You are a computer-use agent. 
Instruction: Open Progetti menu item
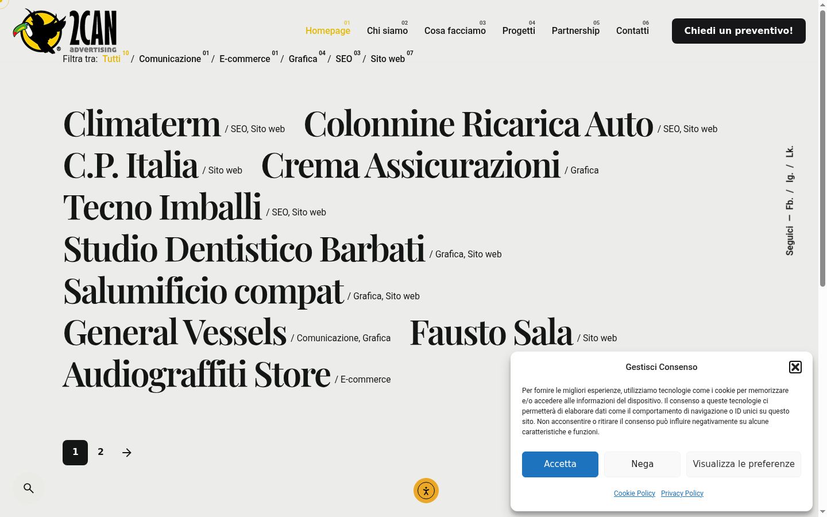click(x=519, y=30)
